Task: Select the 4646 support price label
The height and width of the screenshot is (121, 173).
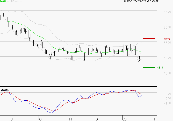Action: tap(160, 68)
